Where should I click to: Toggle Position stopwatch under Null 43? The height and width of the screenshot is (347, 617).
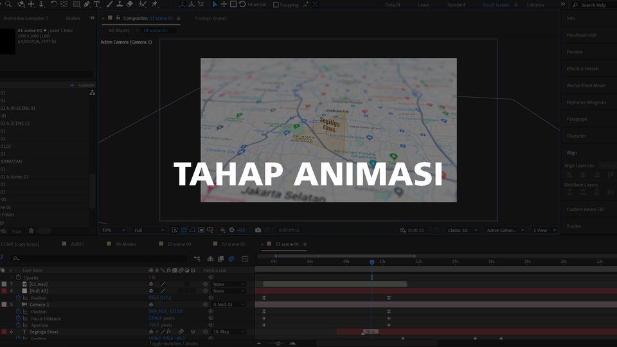click(x=19, y=298)
